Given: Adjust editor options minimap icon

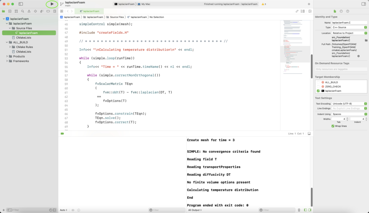Looking at the screenshot, I should (303, 11).
